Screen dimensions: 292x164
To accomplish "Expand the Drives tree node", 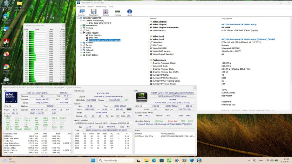I will [81, 45].
